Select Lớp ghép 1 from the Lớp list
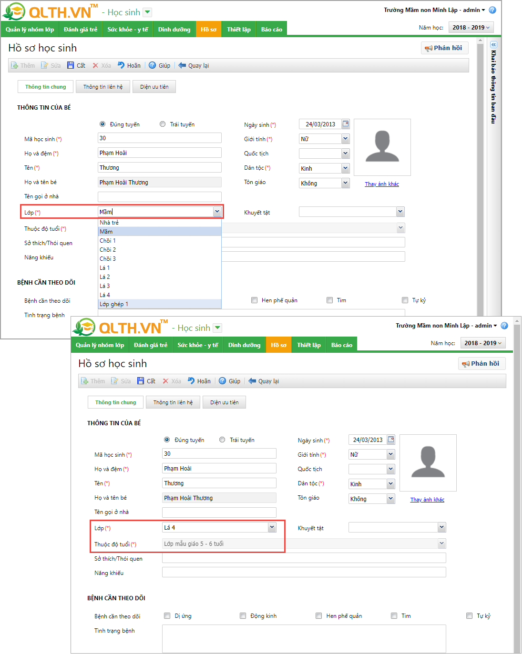This screenshot has height=656, width=523. click(160, 304)
